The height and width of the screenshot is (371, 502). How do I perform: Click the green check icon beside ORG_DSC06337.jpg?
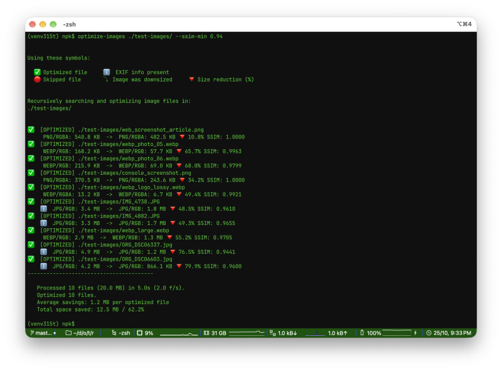point(31,244)
